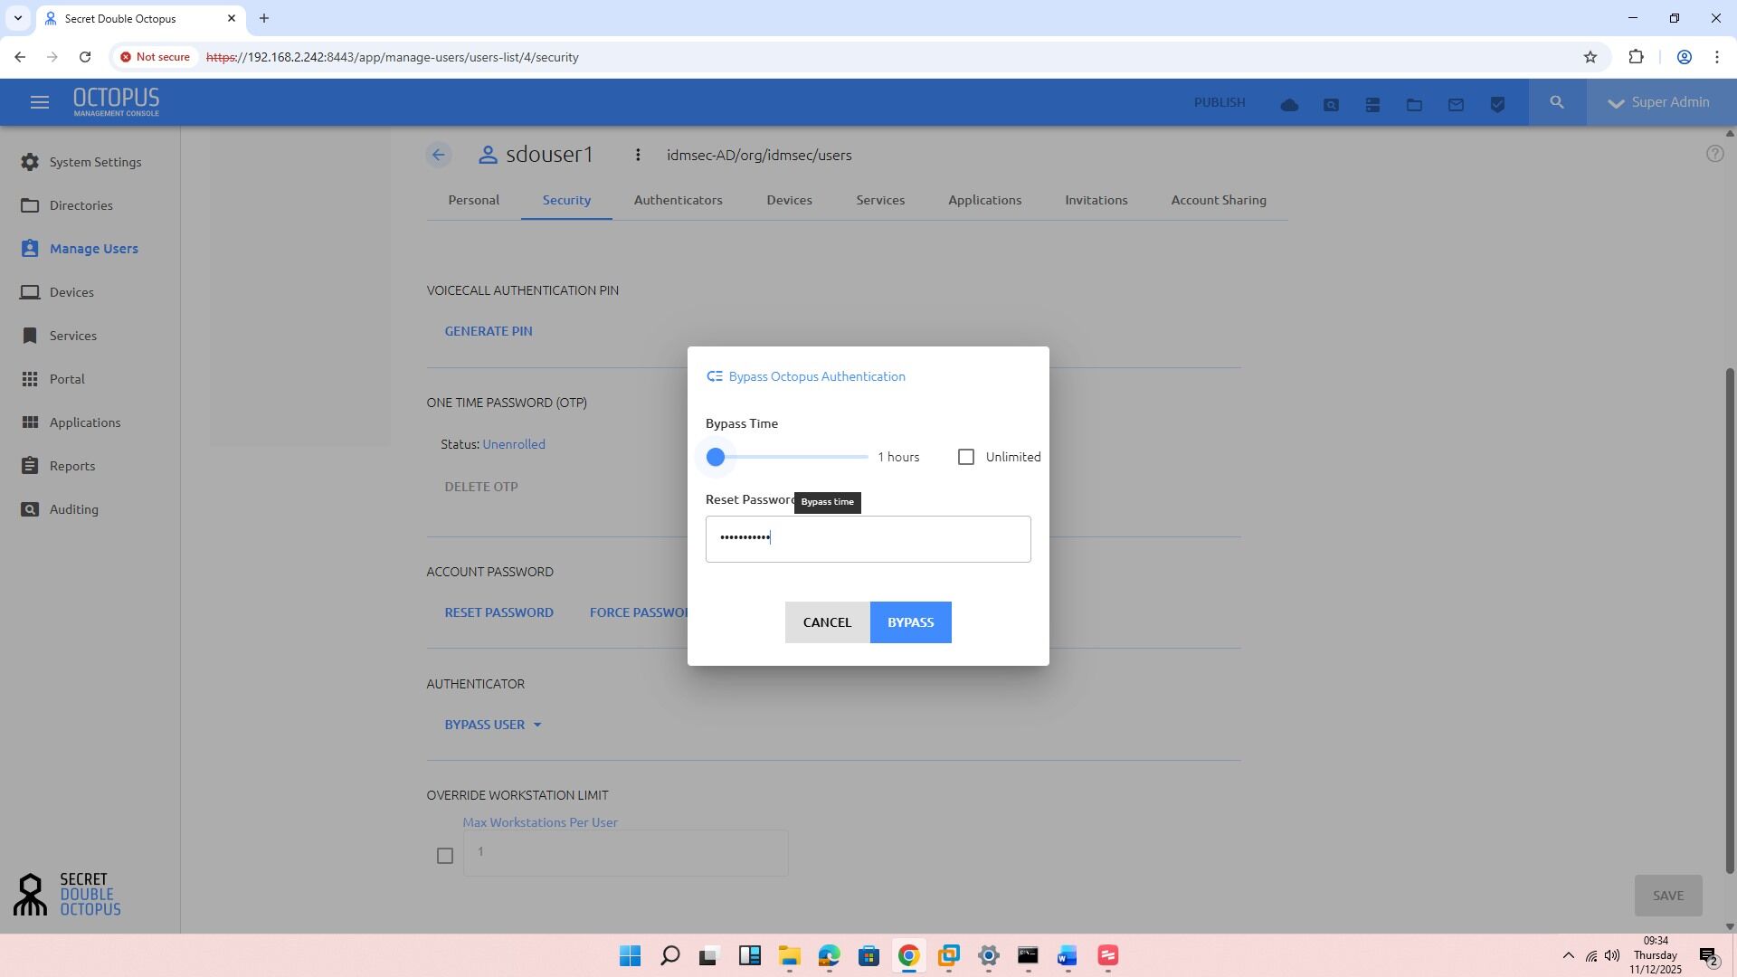Open the Account Sharing tab
Image resolution: width=1737 pixels, height=977 pixels.
[x=1218, y=200]
